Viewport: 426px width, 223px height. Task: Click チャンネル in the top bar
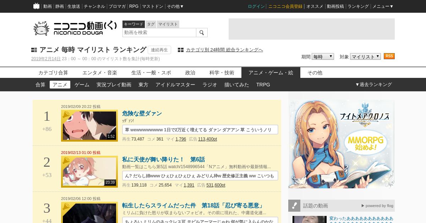(x=94, y=6)
